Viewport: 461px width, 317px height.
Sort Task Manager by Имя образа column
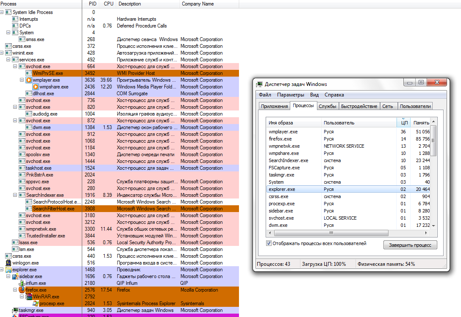point(294,123)
